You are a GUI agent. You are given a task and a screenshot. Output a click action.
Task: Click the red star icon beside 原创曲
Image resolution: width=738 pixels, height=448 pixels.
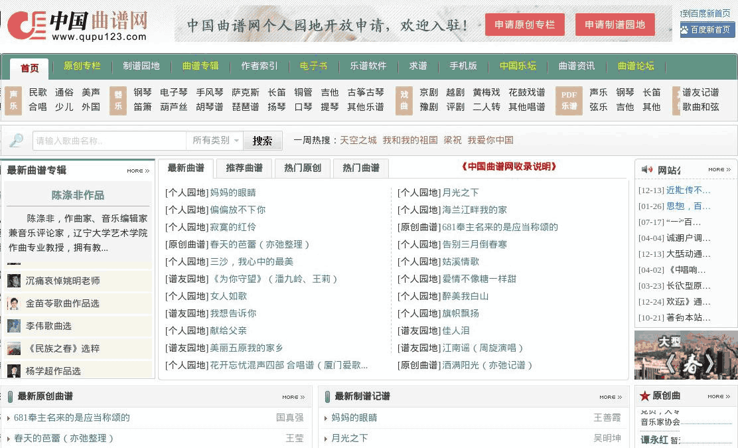click(644, 396)
